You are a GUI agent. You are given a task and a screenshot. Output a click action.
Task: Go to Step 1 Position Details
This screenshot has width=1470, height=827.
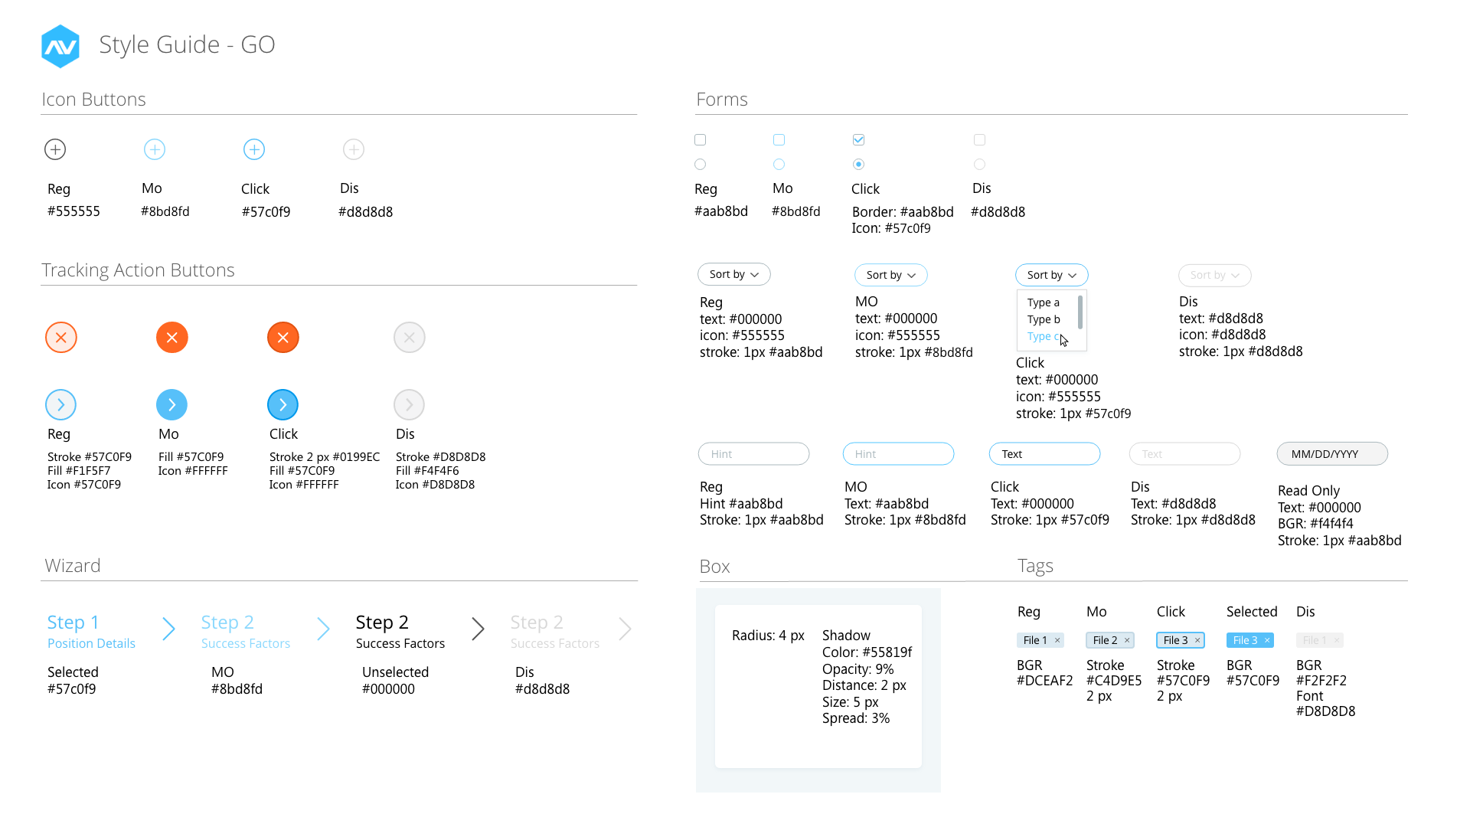(x=91, y=632)
